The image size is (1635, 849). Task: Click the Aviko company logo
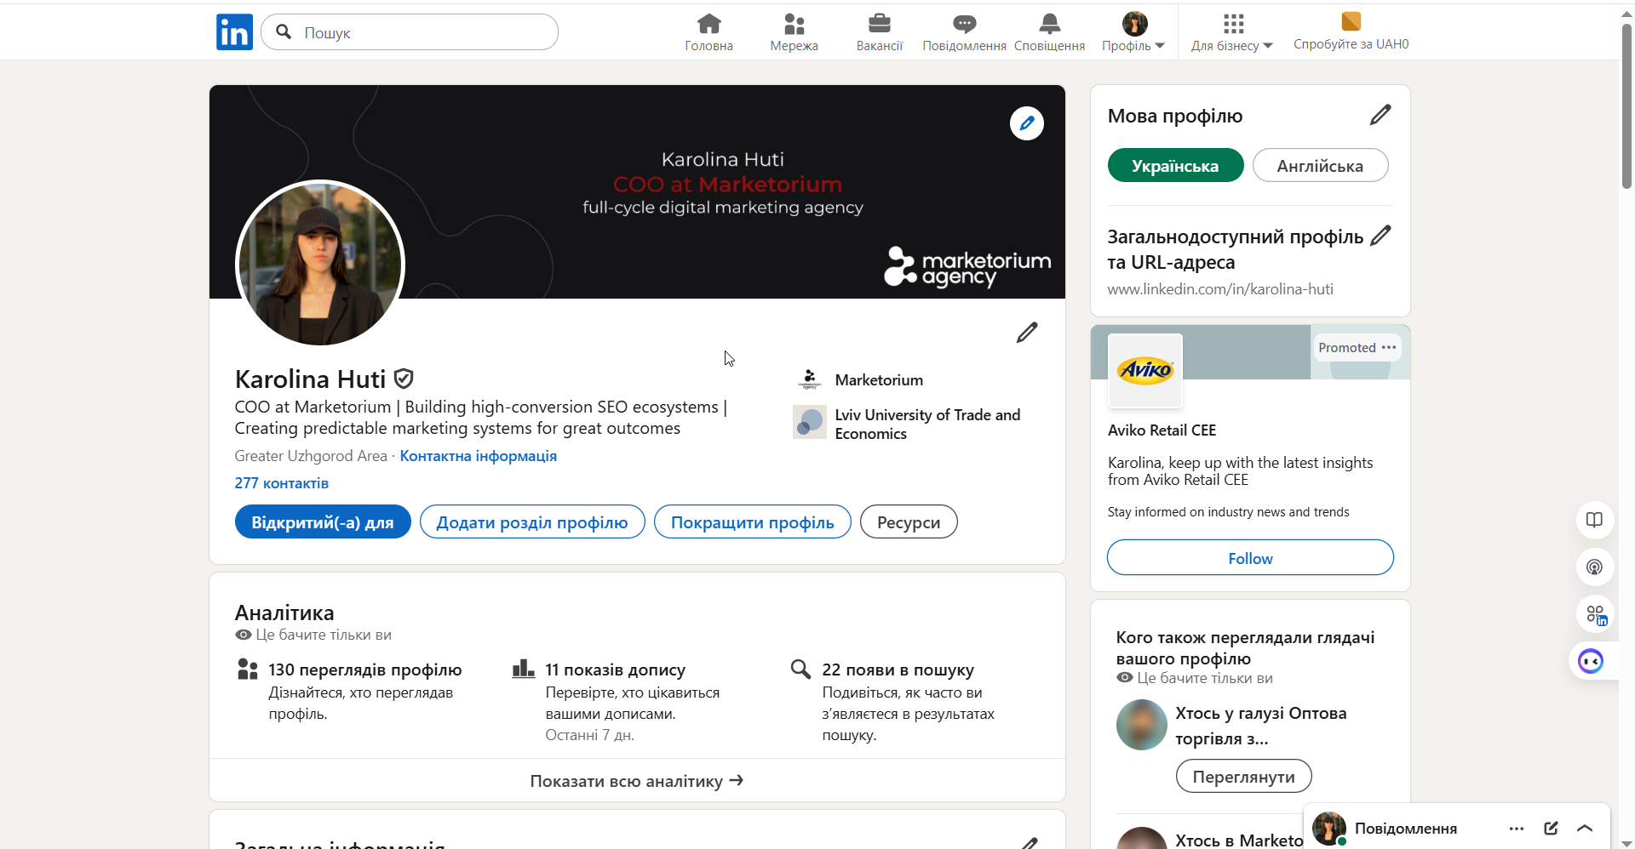[1145, 371]
